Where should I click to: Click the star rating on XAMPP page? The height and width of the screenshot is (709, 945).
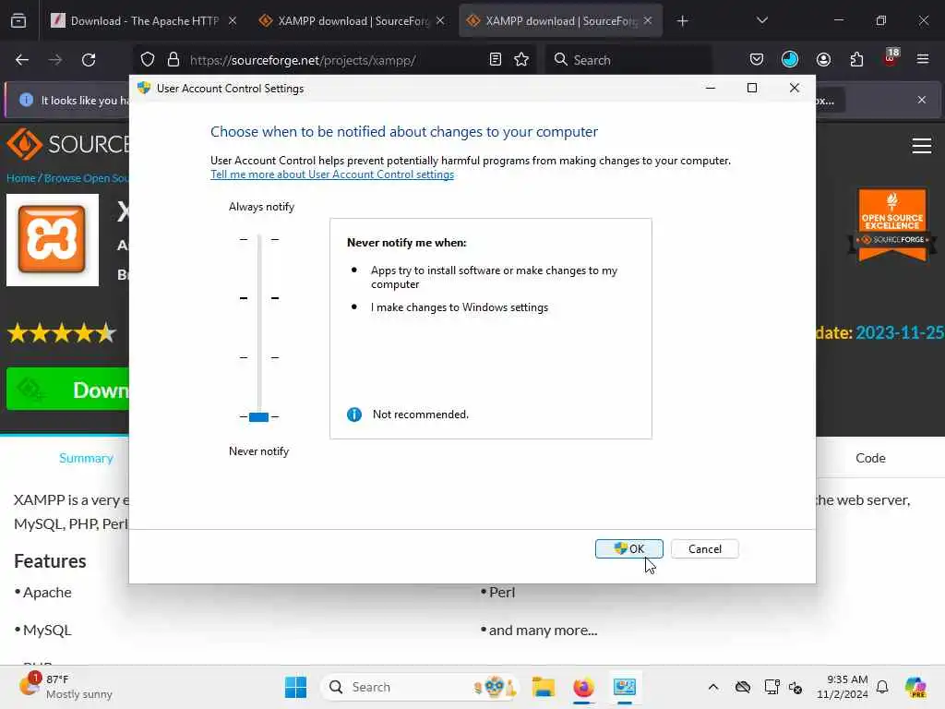pyautogui.click(x=62, y=332)
